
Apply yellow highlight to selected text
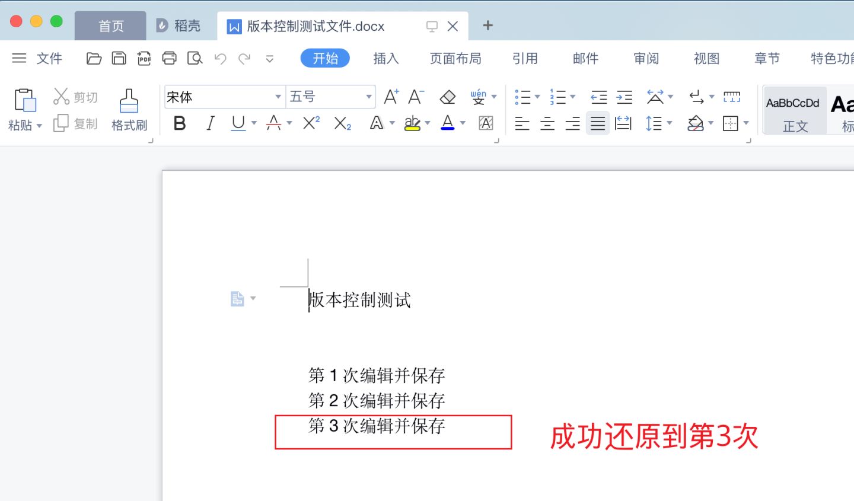[412, 123]
